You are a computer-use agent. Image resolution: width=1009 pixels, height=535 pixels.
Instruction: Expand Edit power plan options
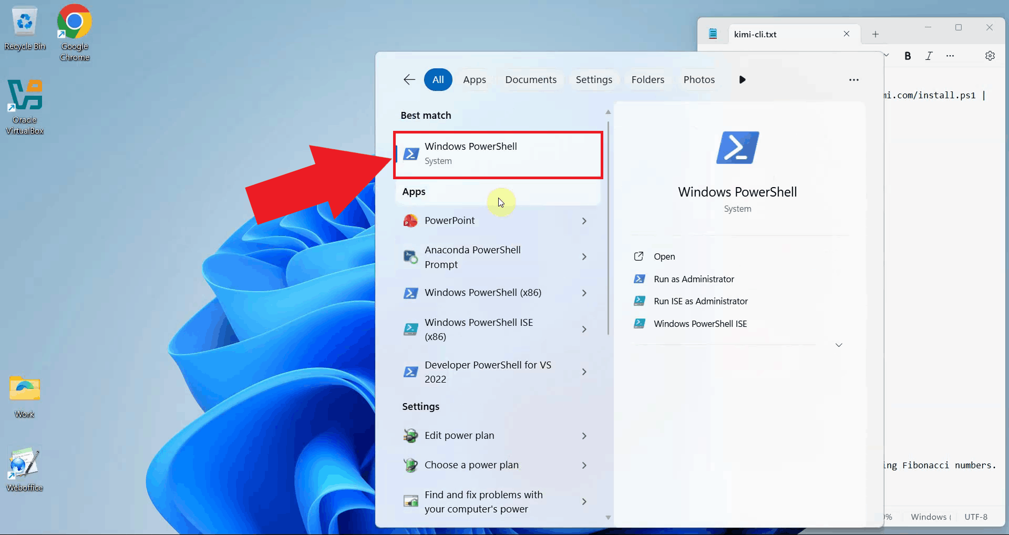[584, 435]
